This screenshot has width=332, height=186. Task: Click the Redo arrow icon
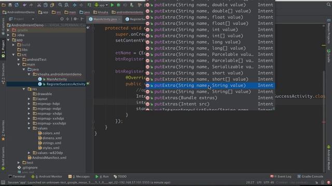(x=31, y=5)
